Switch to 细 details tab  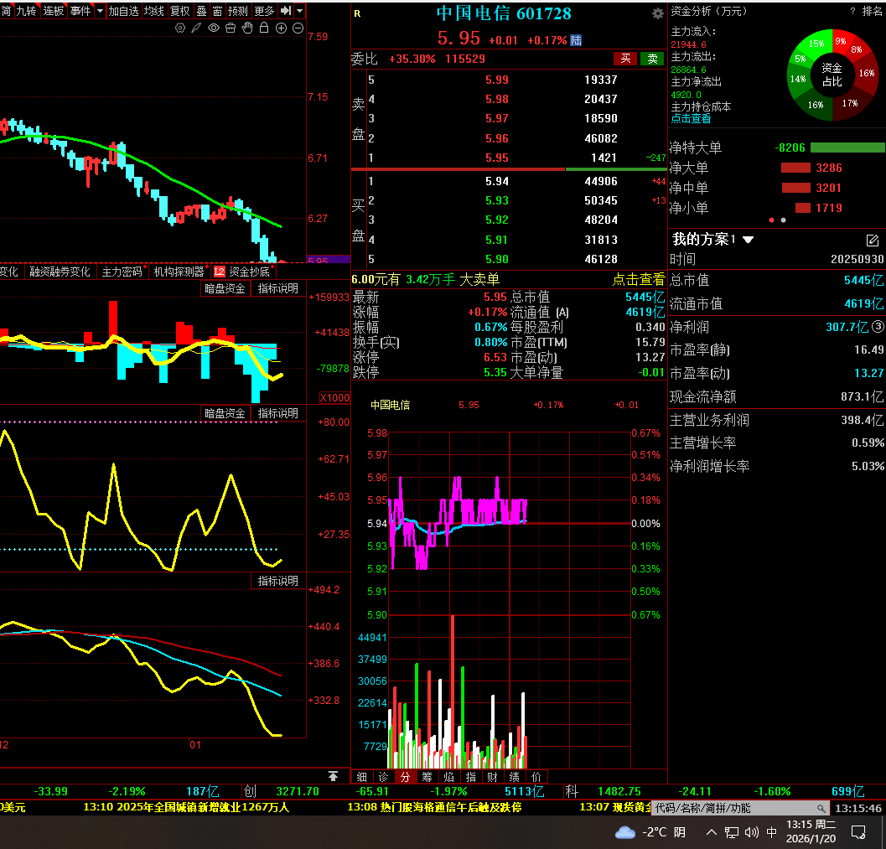(361, 777)
